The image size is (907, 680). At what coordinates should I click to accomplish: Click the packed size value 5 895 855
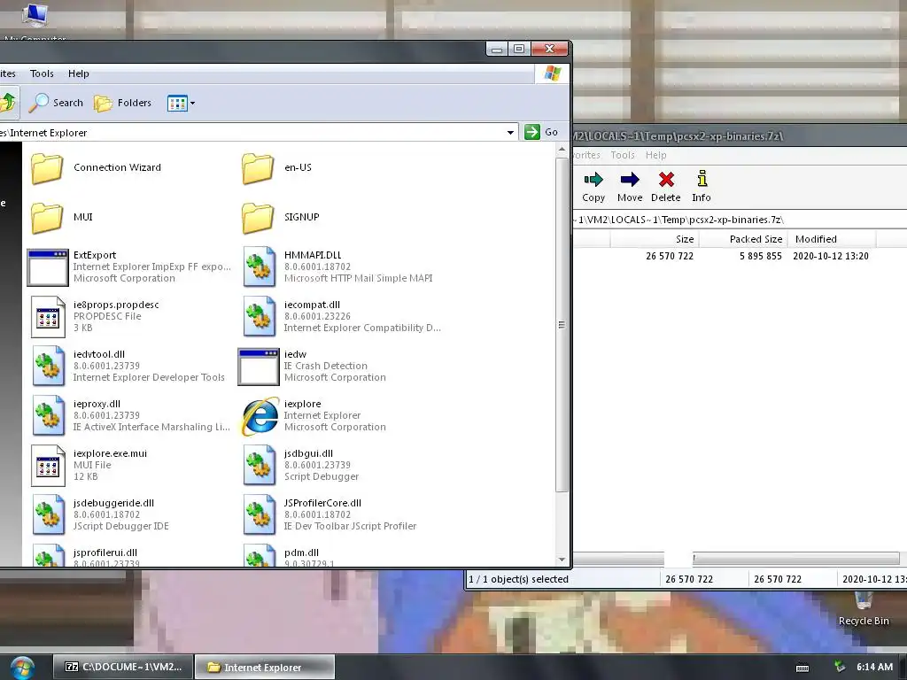pyautogui.click(x=760, y=256)
